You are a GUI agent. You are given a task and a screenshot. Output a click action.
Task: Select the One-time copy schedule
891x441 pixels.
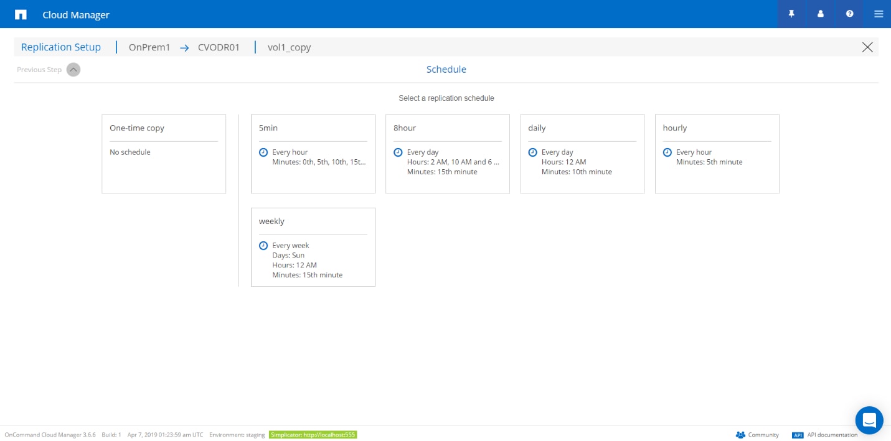163,154
